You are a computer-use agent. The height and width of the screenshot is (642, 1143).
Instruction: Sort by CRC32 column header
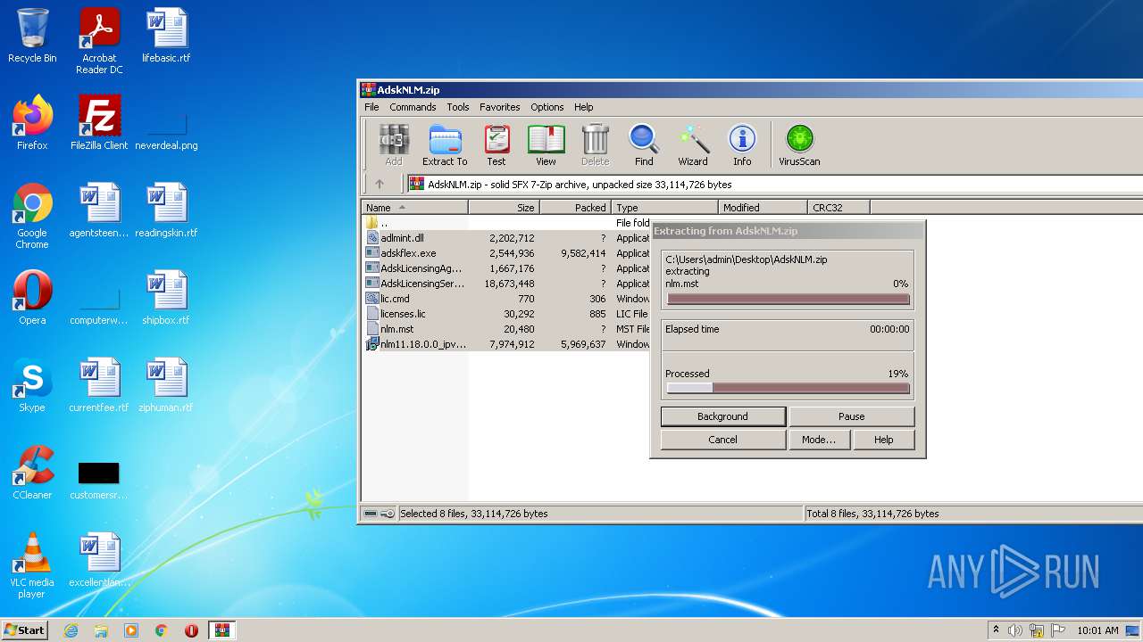[x=839, y=208]
